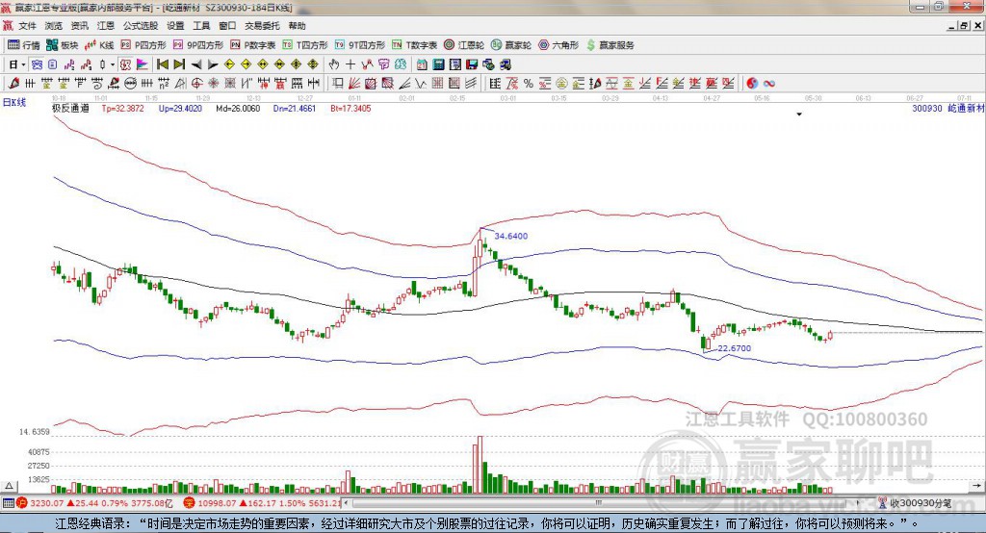Open the P四方形 tool

coord(143,45)
